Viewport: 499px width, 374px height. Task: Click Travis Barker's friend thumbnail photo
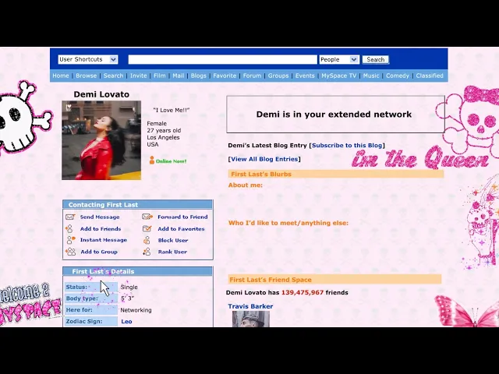(251, 319)
